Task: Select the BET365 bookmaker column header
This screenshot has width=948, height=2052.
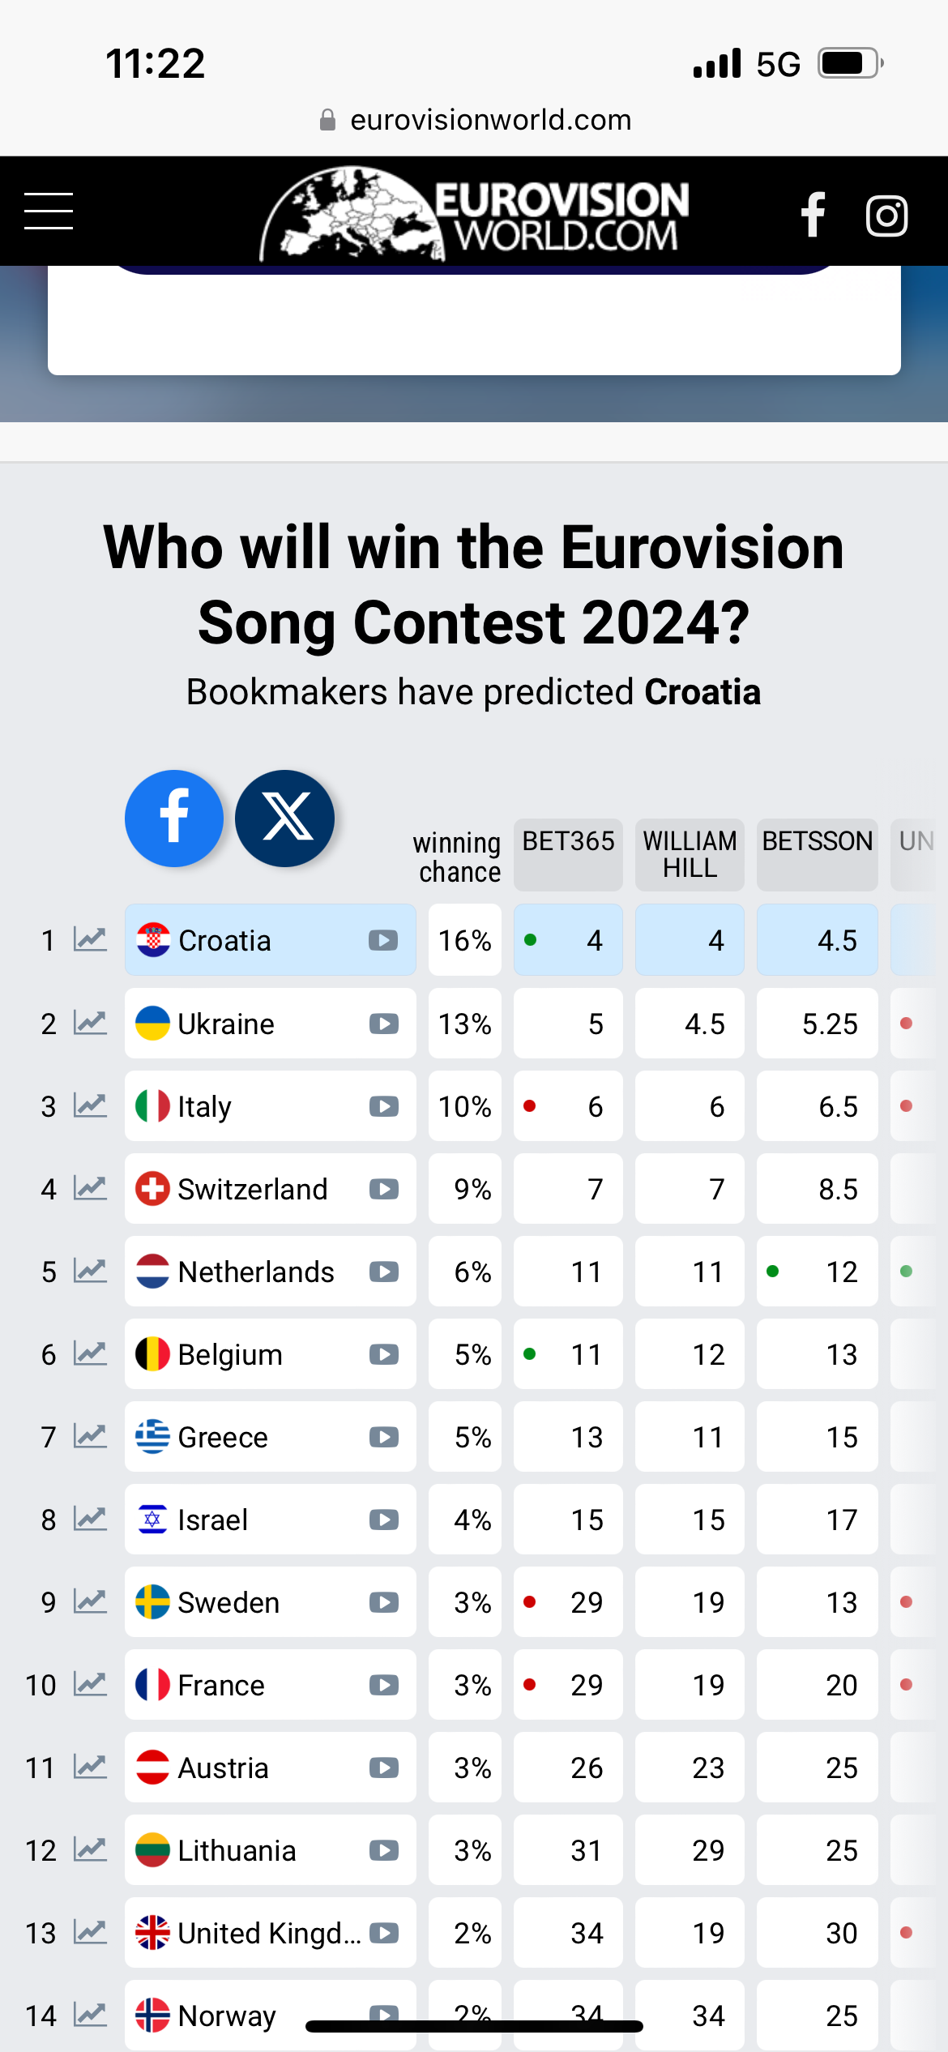Action: 568,854
